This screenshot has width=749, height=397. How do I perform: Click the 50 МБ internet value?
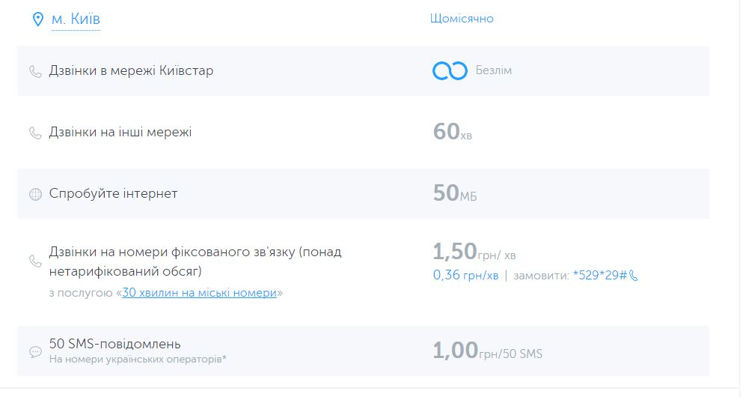(455, 193)
